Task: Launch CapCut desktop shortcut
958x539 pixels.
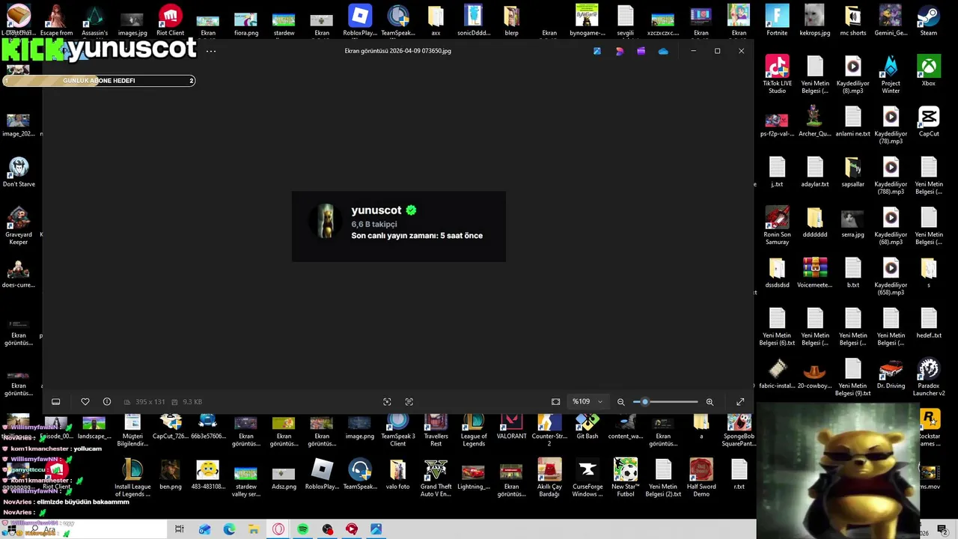Action: 929,122
